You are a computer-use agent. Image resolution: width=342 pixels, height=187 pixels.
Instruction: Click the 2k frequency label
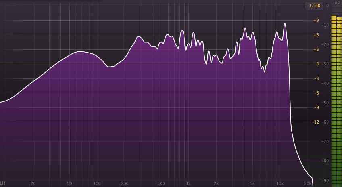pyautogui.click(x=216, y=183)
